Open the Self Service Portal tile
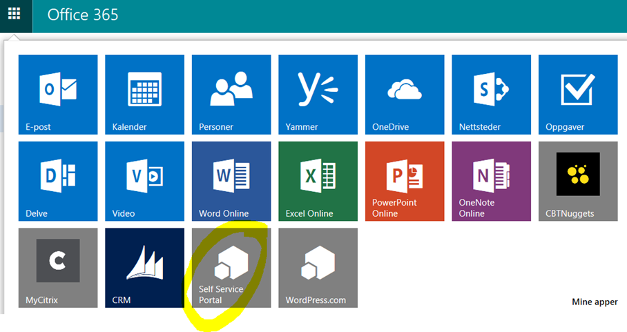The width and height of the screenshot is (627, 332). tap(231, 268)
